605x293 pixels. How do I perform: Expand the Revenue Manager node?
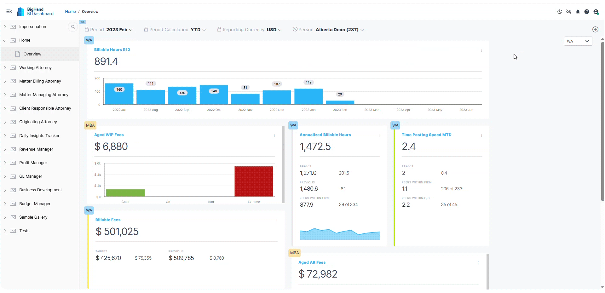(5, 149)
